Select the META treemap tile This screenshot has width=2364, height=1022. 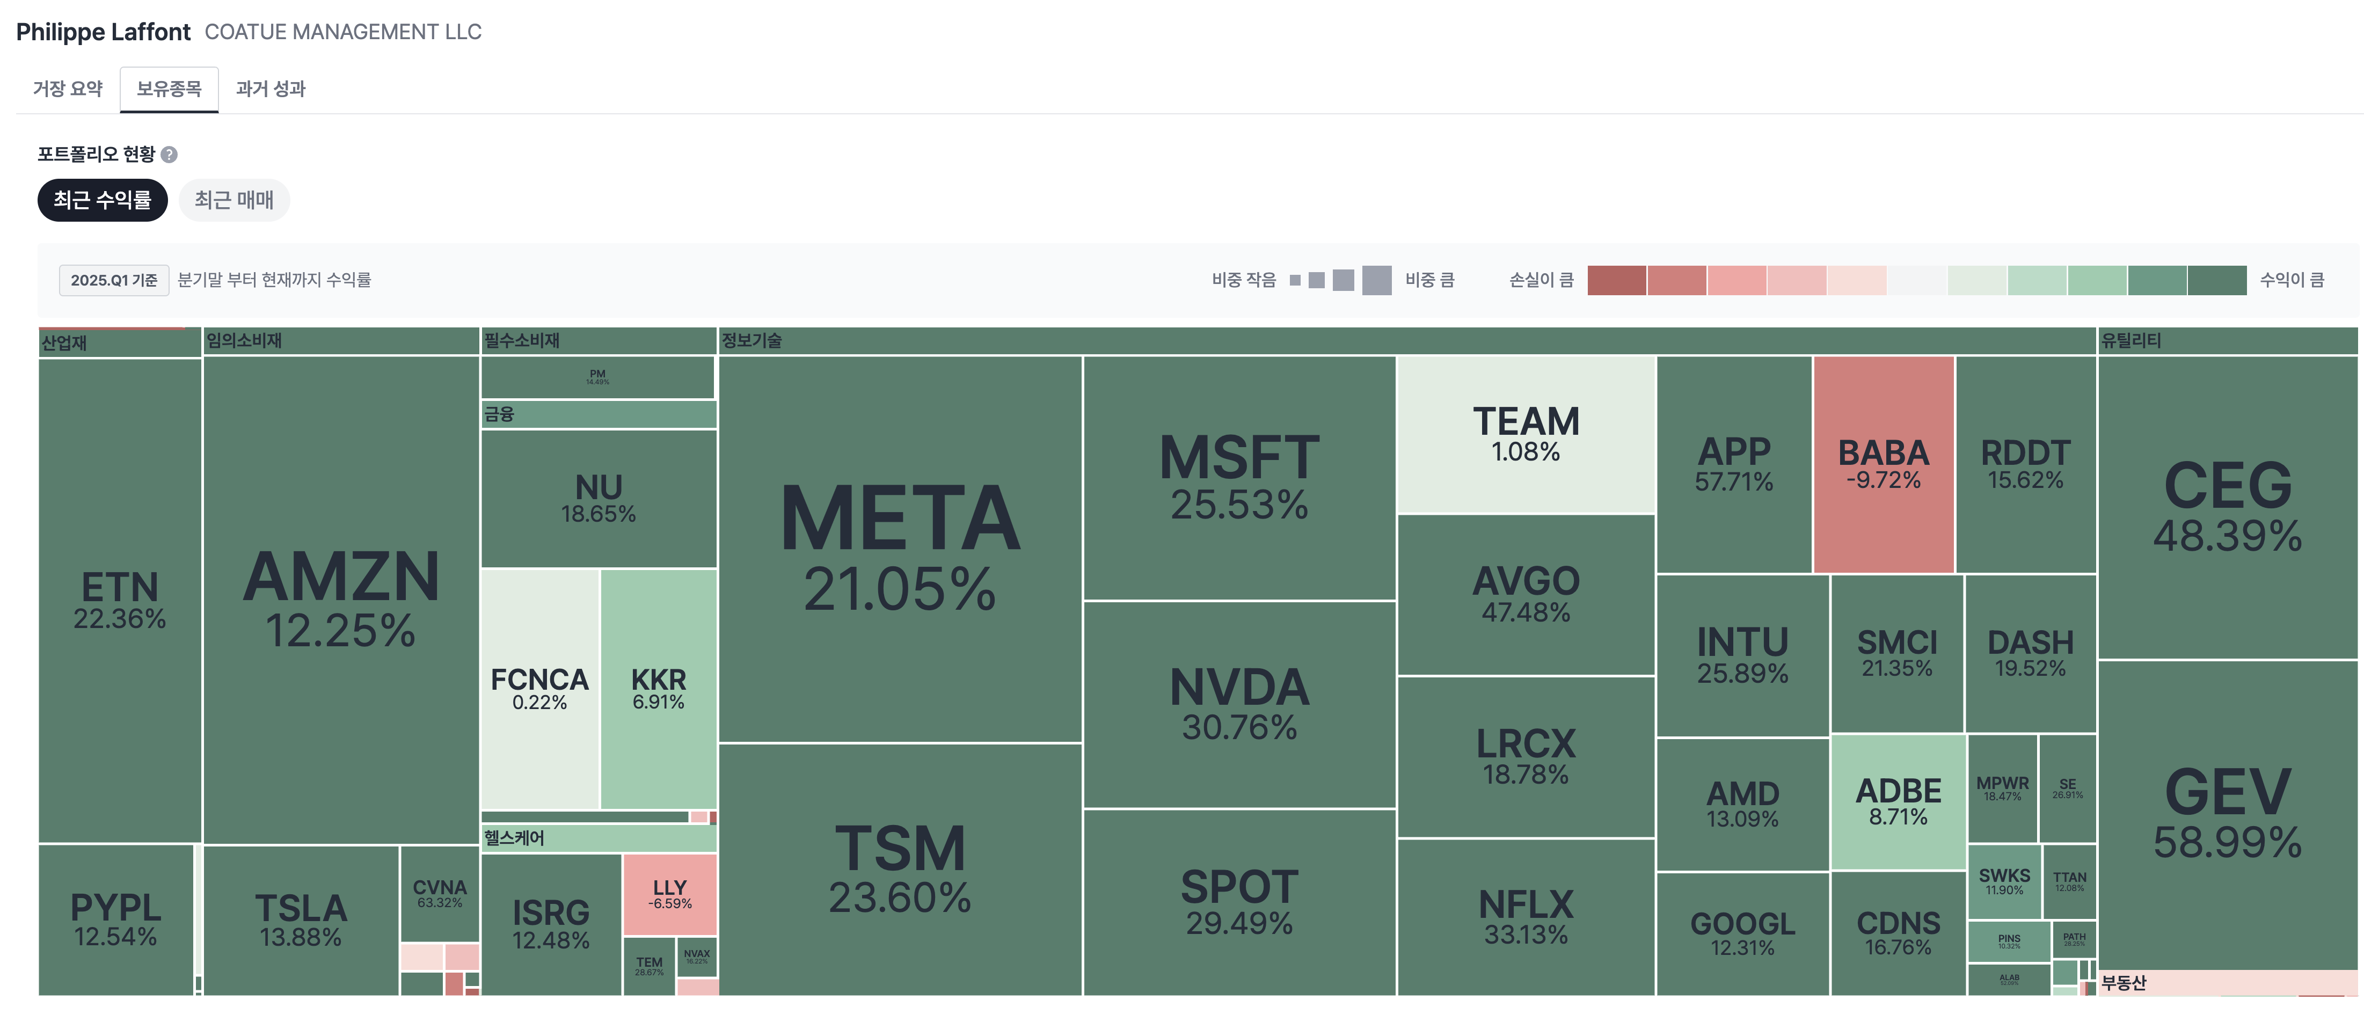(x=899, y=547)
